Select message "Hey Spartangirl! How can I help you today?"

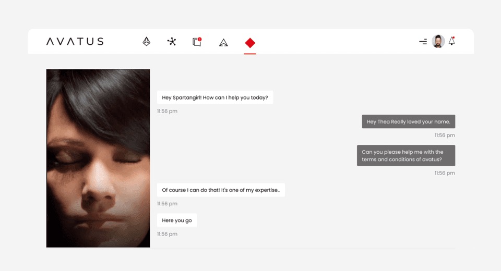215,97
